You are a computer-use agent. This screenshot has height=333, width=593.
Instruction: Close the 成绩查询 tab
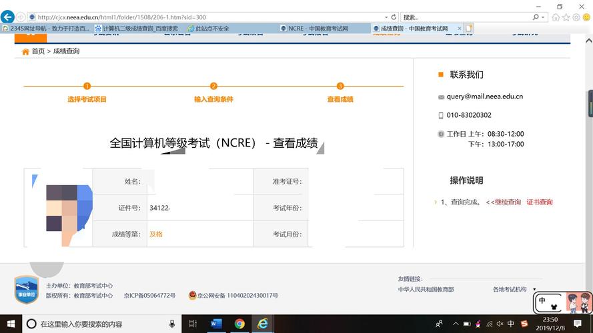[460, 29]
